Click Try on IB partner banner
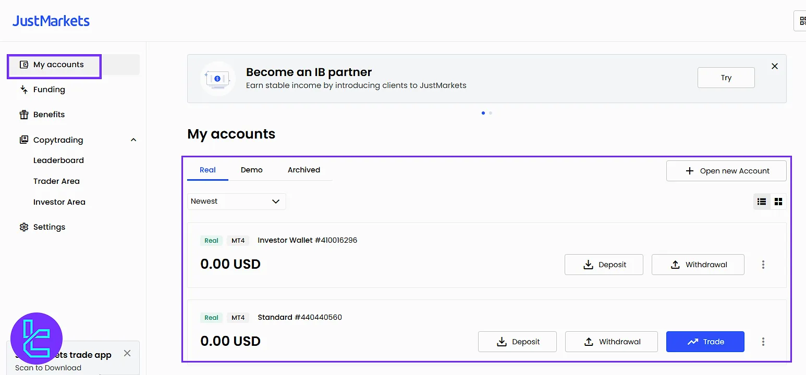 (x=726, y=78)
